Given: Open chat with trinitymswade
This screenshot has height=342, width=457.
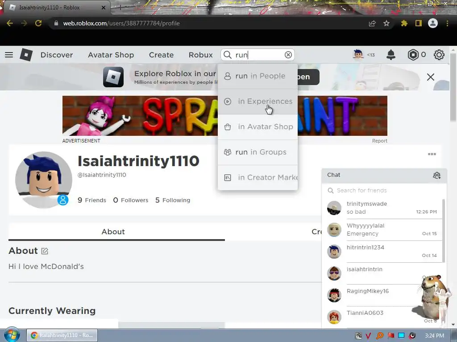Looking at the screenshot, I should coord(382,208).
